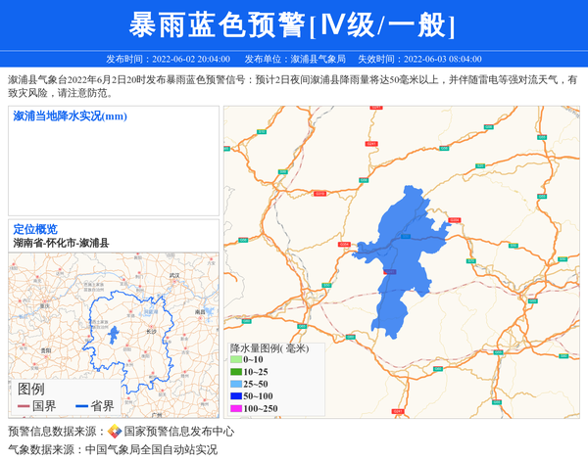
Task: Click the magenta 100~250 legend swatch
Action: click(x=235, y=408)
